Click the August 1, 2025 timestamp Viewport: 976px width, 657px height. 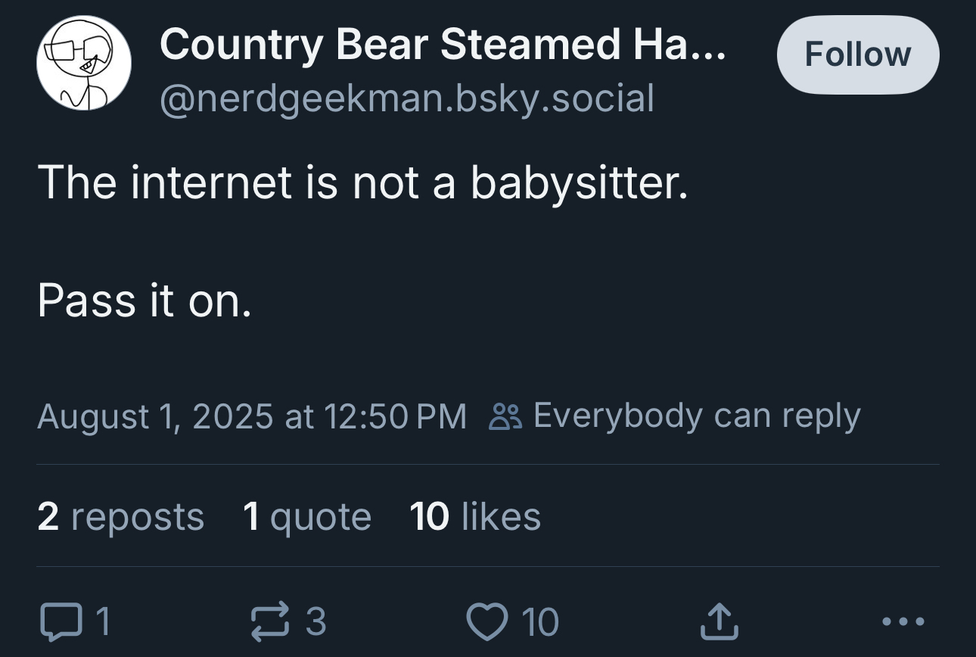pyautogui.click(x=252, y=416)
